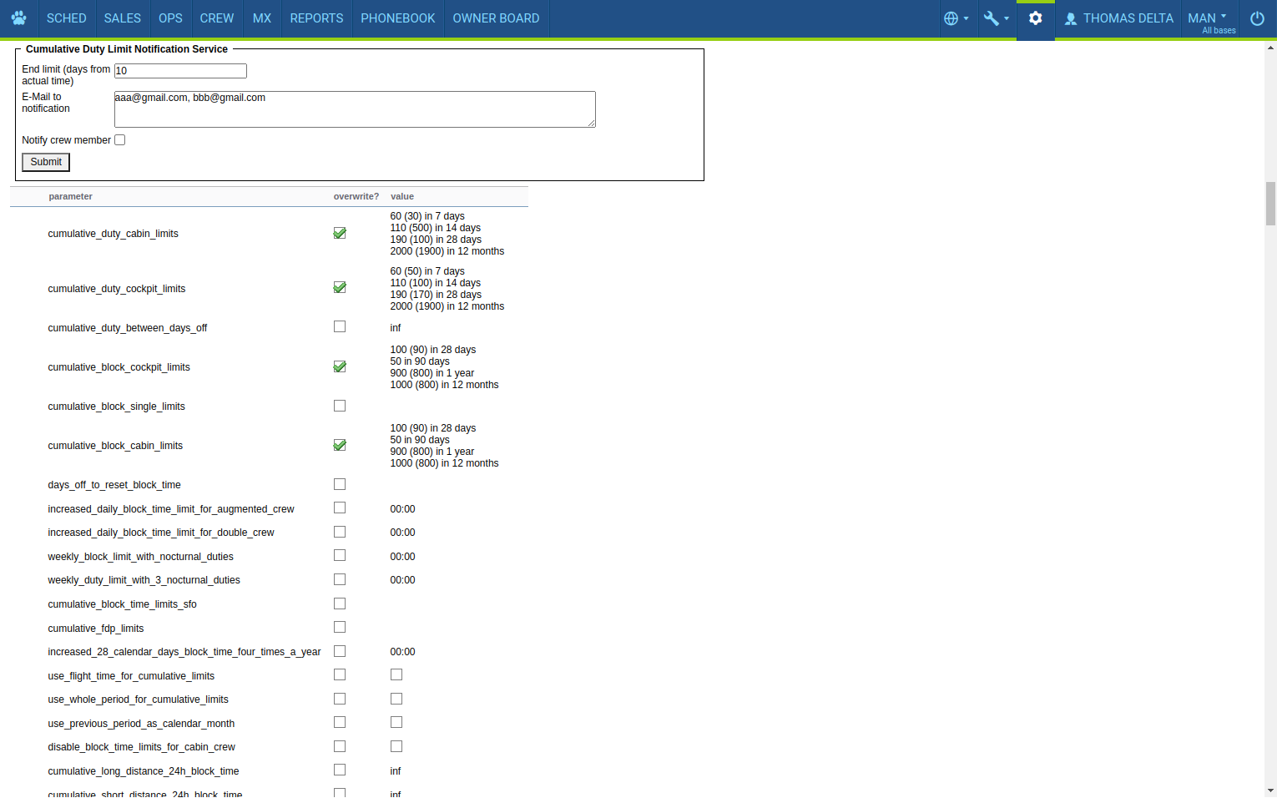
Task: Uncheck overwrite for cumulative_duty_cabin_limits
Action: (340, 234)
